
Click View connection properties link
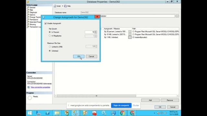(x=40, y=87)
